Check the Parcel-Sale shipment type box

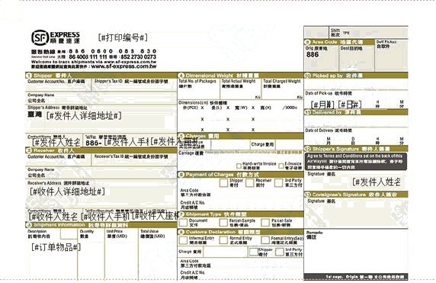point(265,223)
